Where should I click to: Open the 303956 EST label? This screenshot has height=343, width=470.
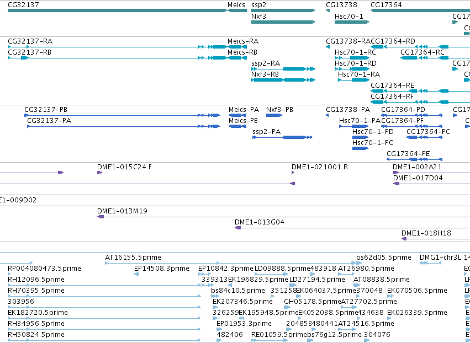(21, 302)
